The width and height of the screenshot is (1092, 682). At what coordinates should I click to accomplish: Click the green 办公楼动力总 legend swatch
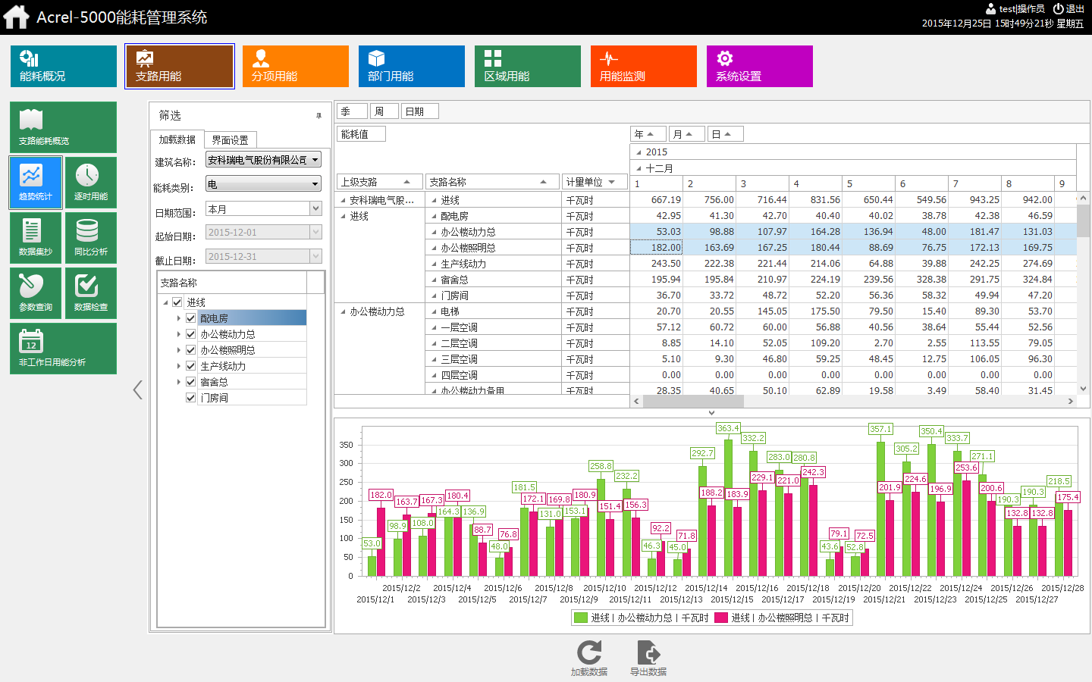click(x=581, y=618)
